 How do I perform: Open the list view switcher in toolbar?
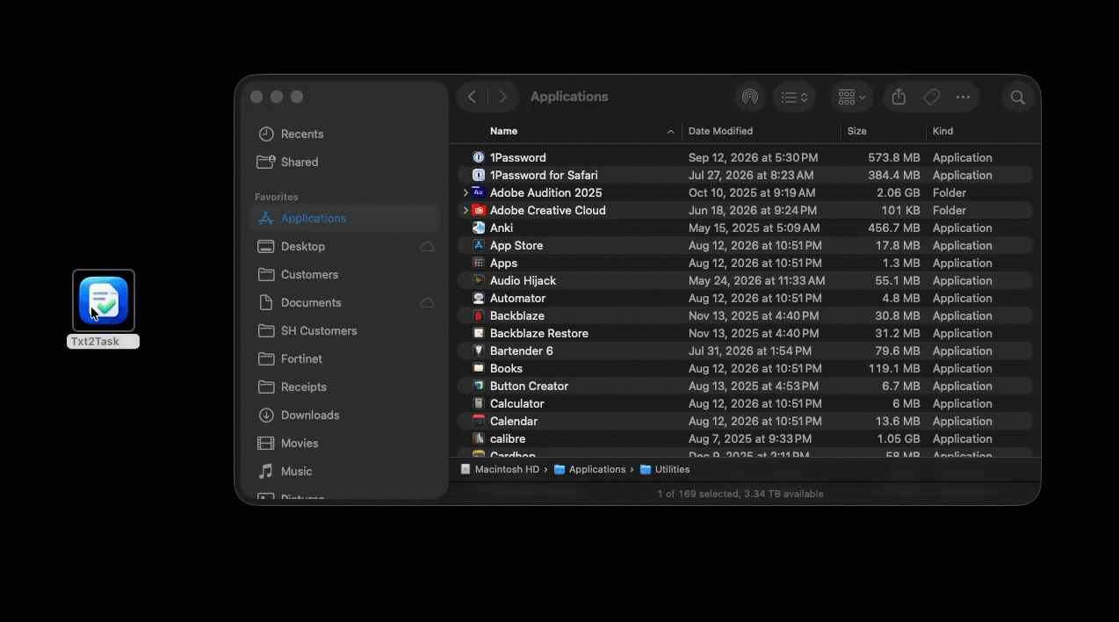[794, 98]
